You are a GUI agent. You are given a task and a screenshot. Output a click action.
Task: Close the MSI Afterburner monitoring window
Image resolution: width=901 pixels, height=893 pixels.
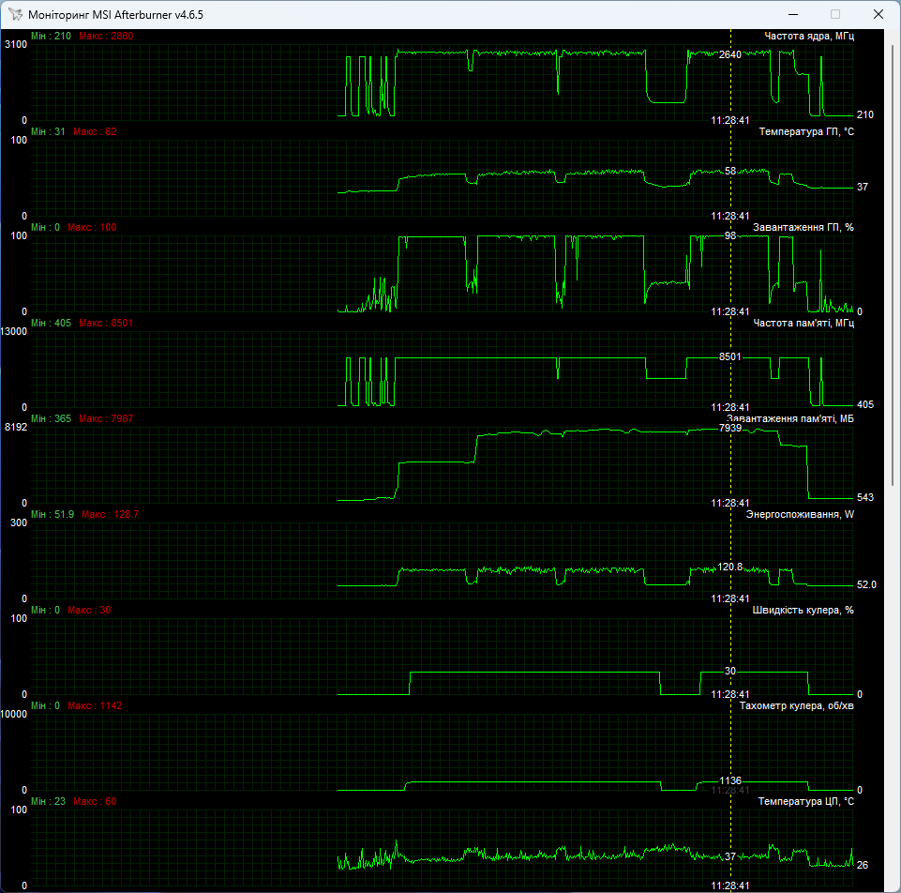(x=878, y=14)
